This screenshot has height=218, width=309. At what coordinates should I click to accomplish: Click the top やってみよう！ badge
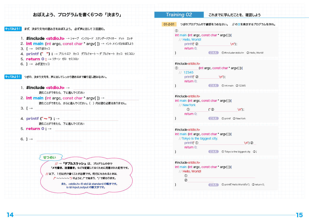point(13,29)
